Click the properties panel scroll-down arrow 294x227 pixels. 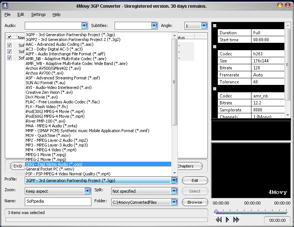tap(288, 115)
